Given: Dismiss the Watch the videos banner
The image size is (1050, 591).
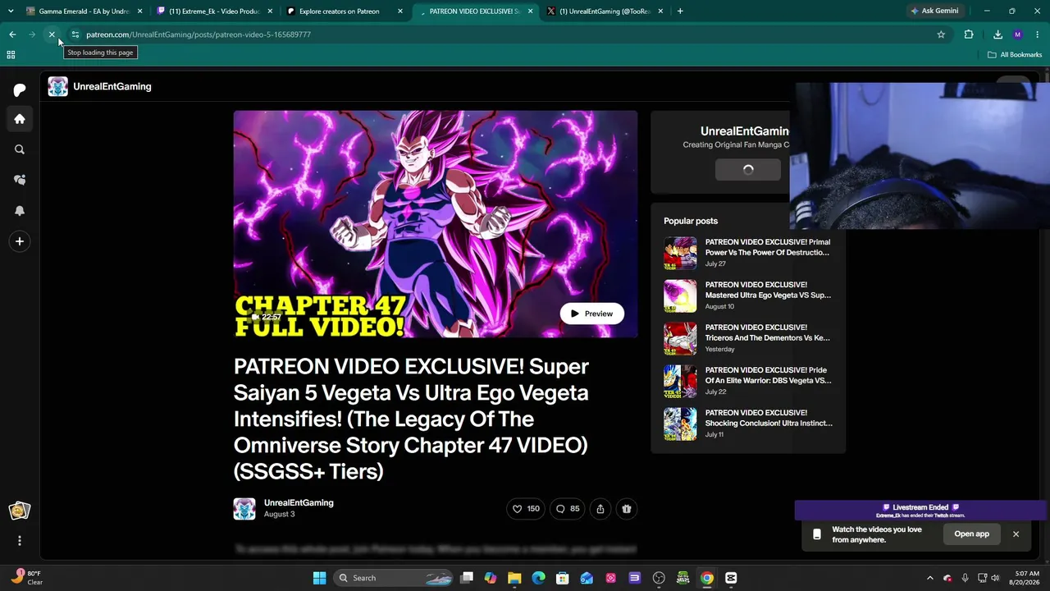Looking at the screenshot, I should click(1016, 534).
